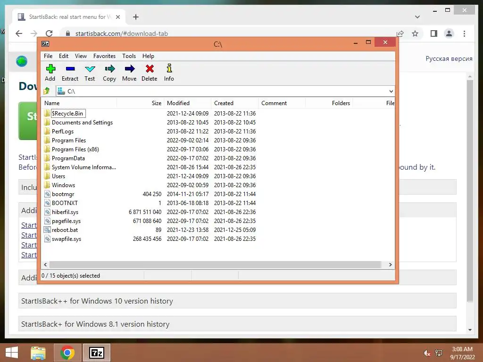The image size is (483, 362).
Task: Expand StartIsBack+ for Windows 8.1 version history
Action: click(x=237, y=324)
